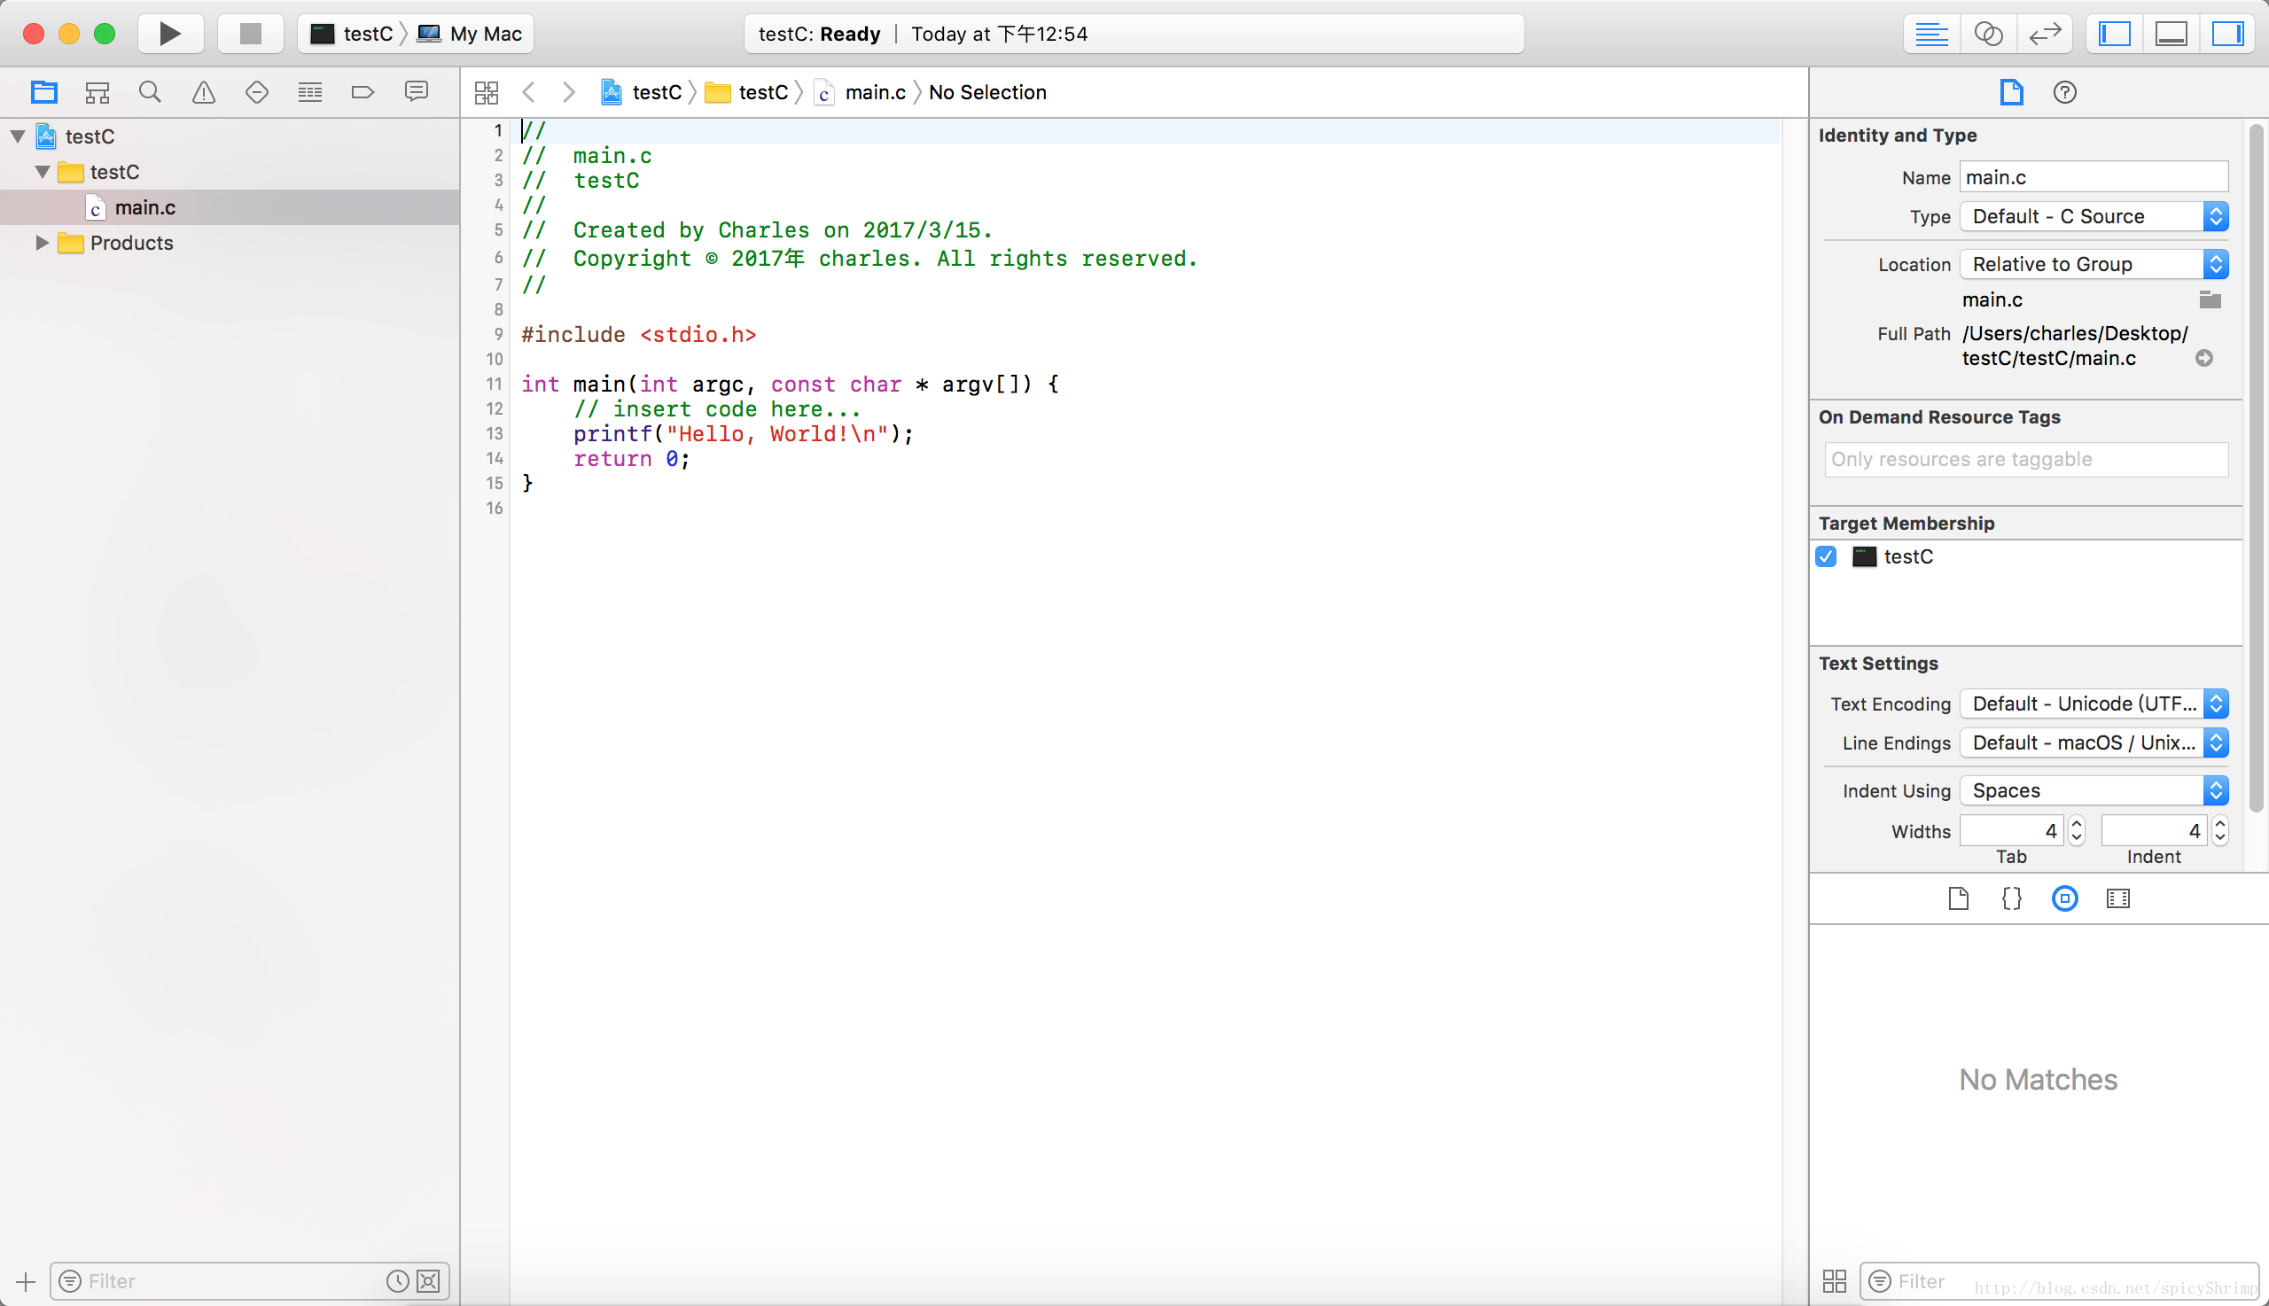
Task: Open the Code Snippet library
Action: click(2011, 898)
